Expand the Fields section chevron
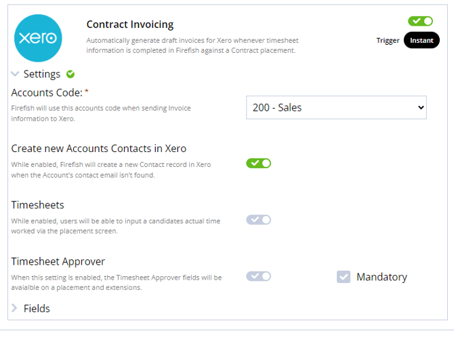The image size is (454, 342). [15, 308]
